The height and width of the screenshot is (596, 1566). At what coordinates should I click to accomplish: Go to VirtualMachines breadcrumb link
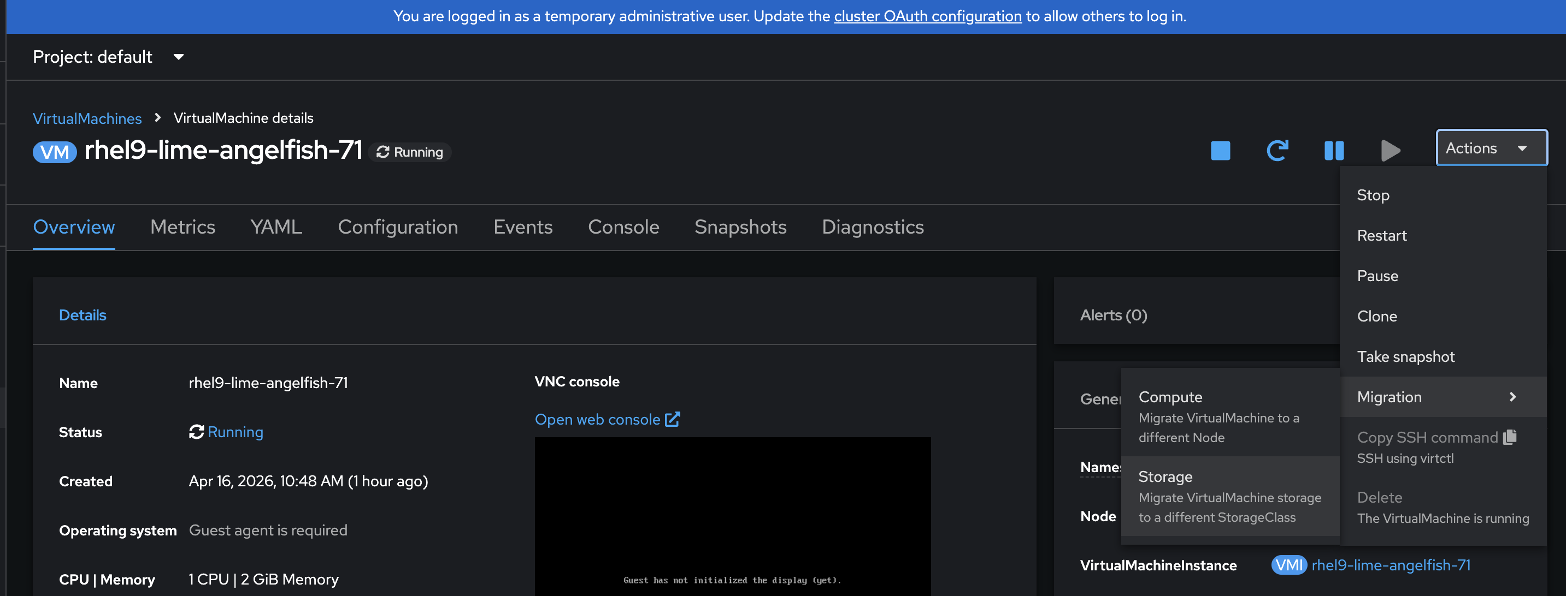click(87, 118)
